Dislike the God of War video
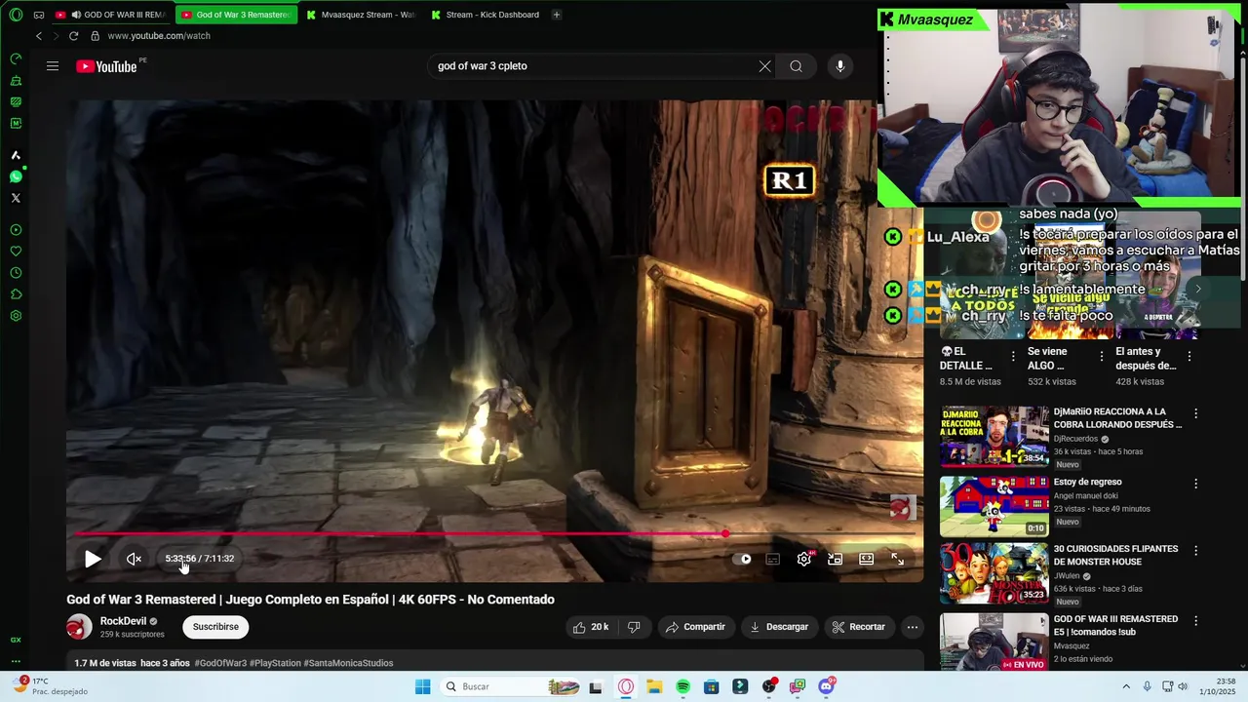The width and height of the screenshot is (1248, 702). (634, 627)
